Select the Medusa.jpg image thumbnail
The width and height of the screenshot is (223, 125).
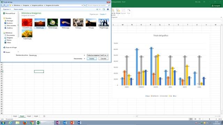[66, 23]
